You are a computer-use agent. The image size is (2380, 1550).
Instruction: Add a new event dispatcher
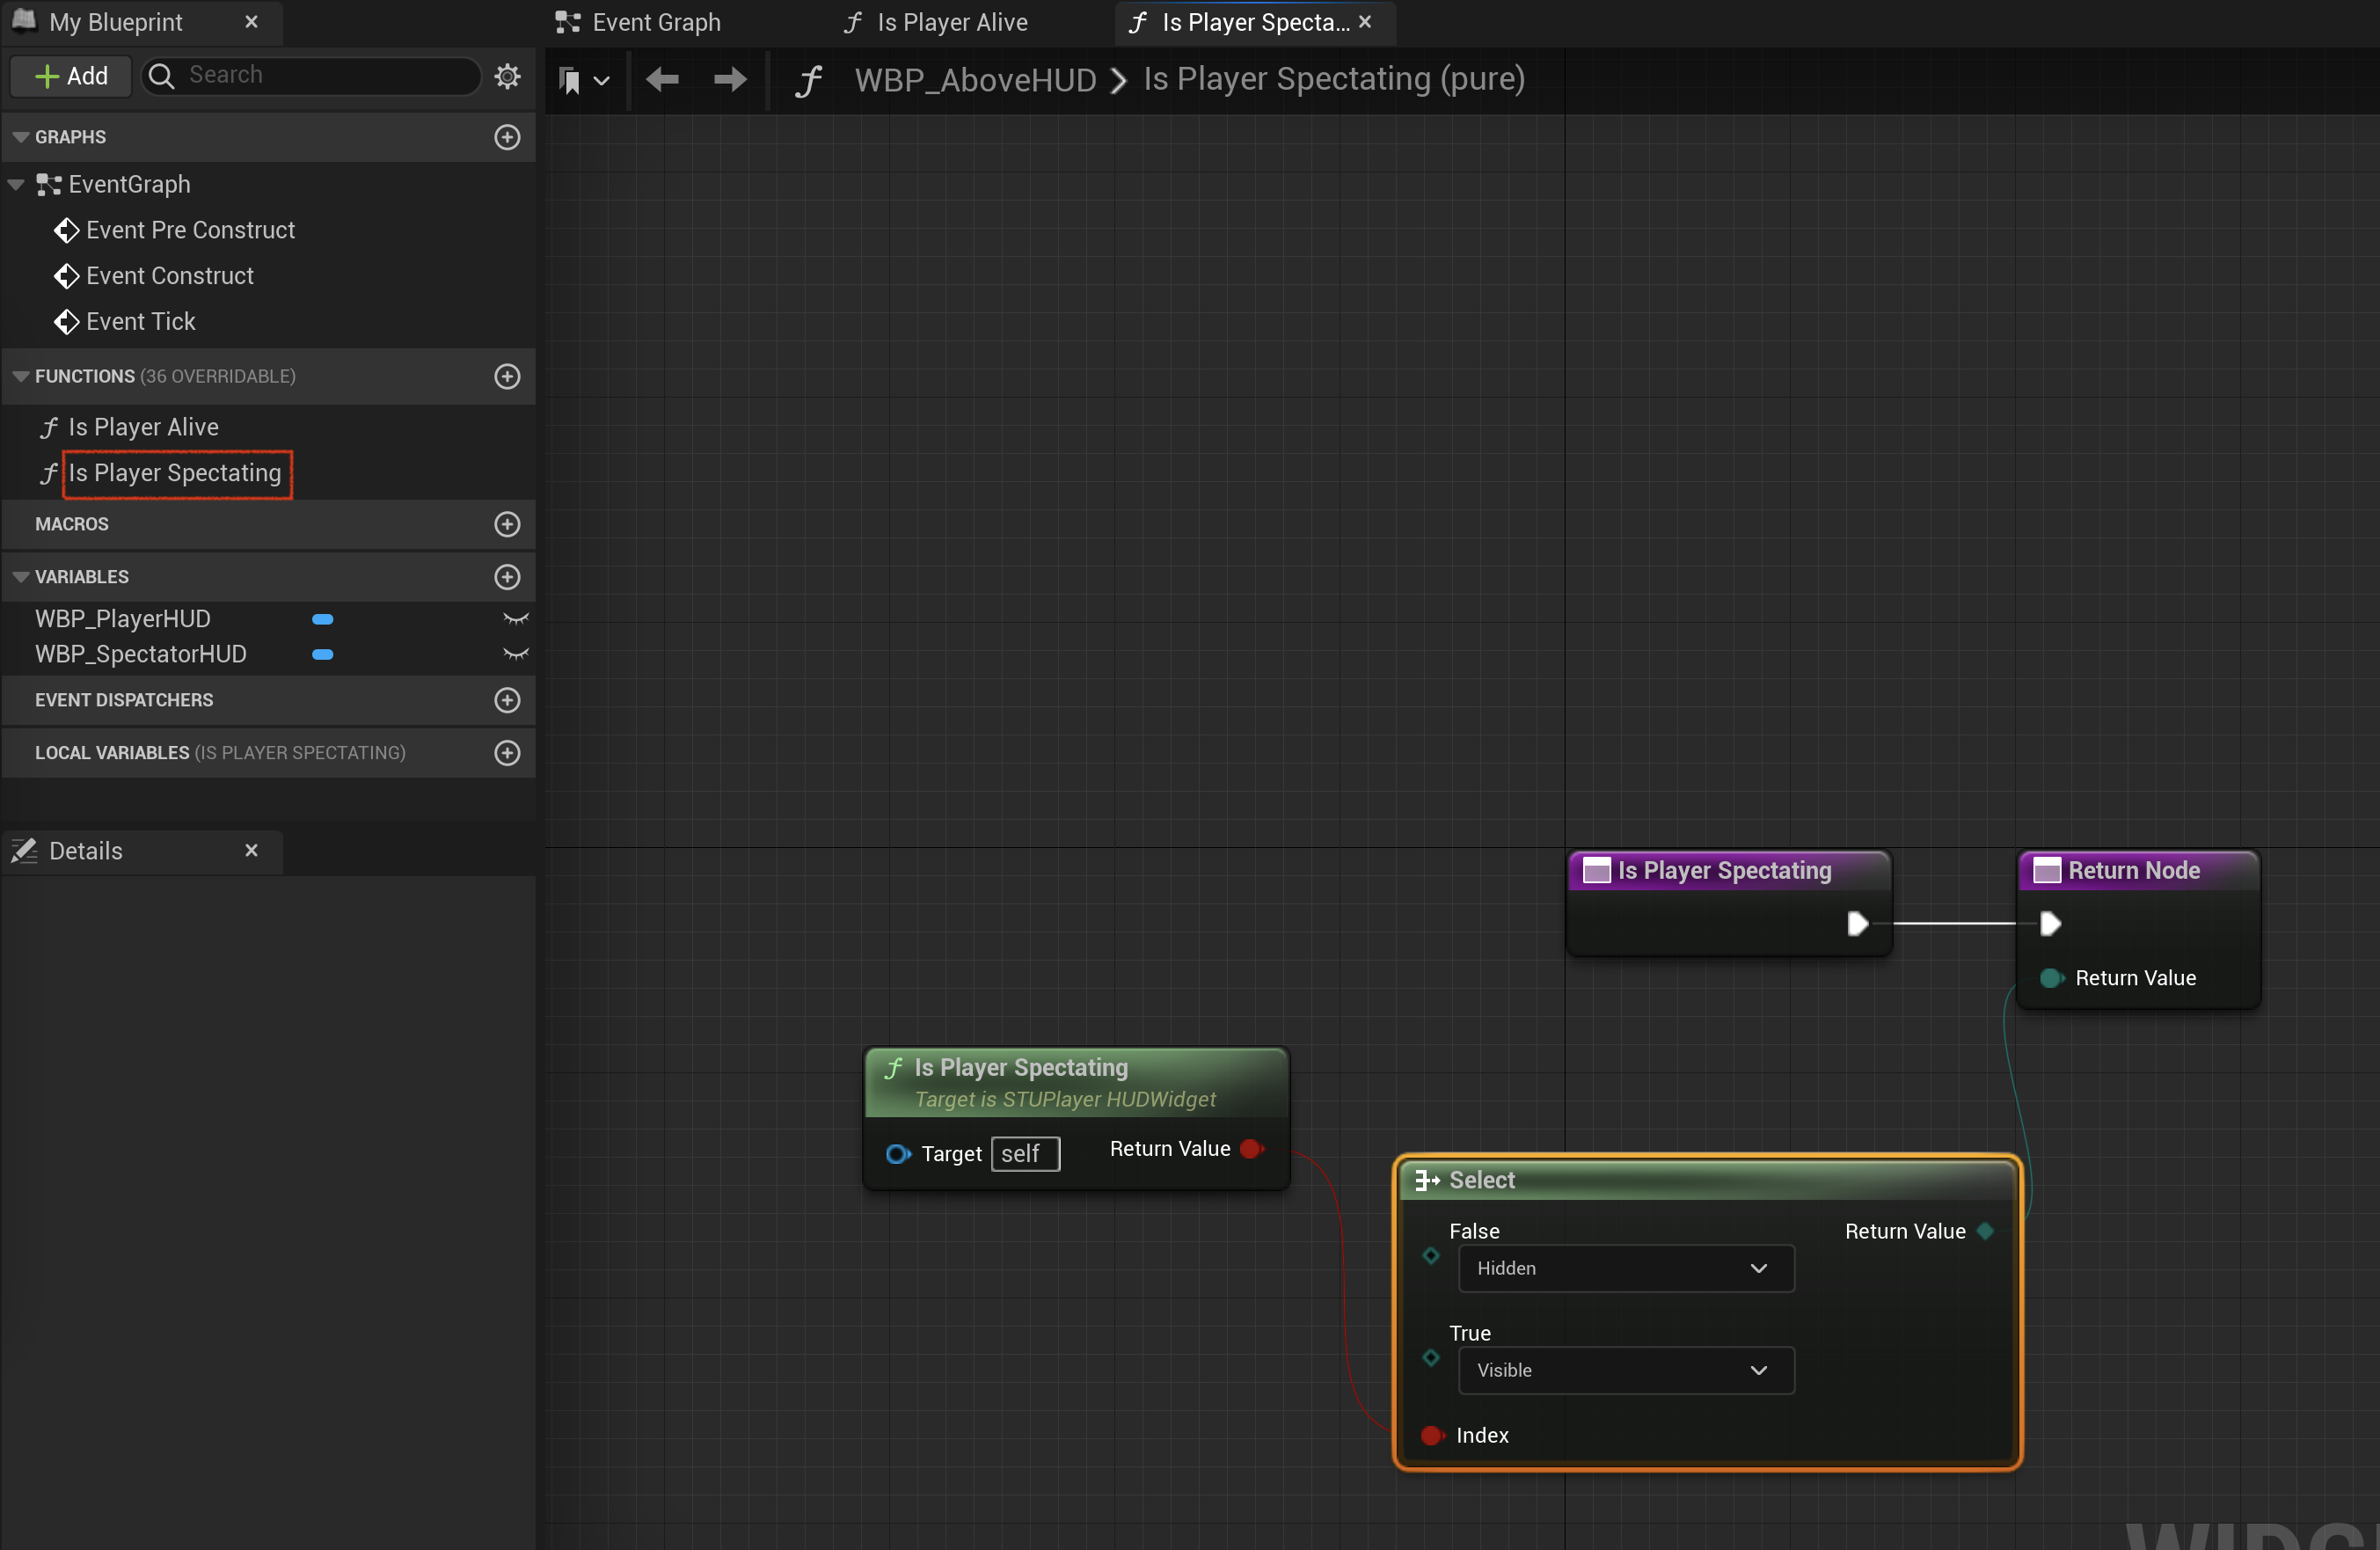point(507,700)
